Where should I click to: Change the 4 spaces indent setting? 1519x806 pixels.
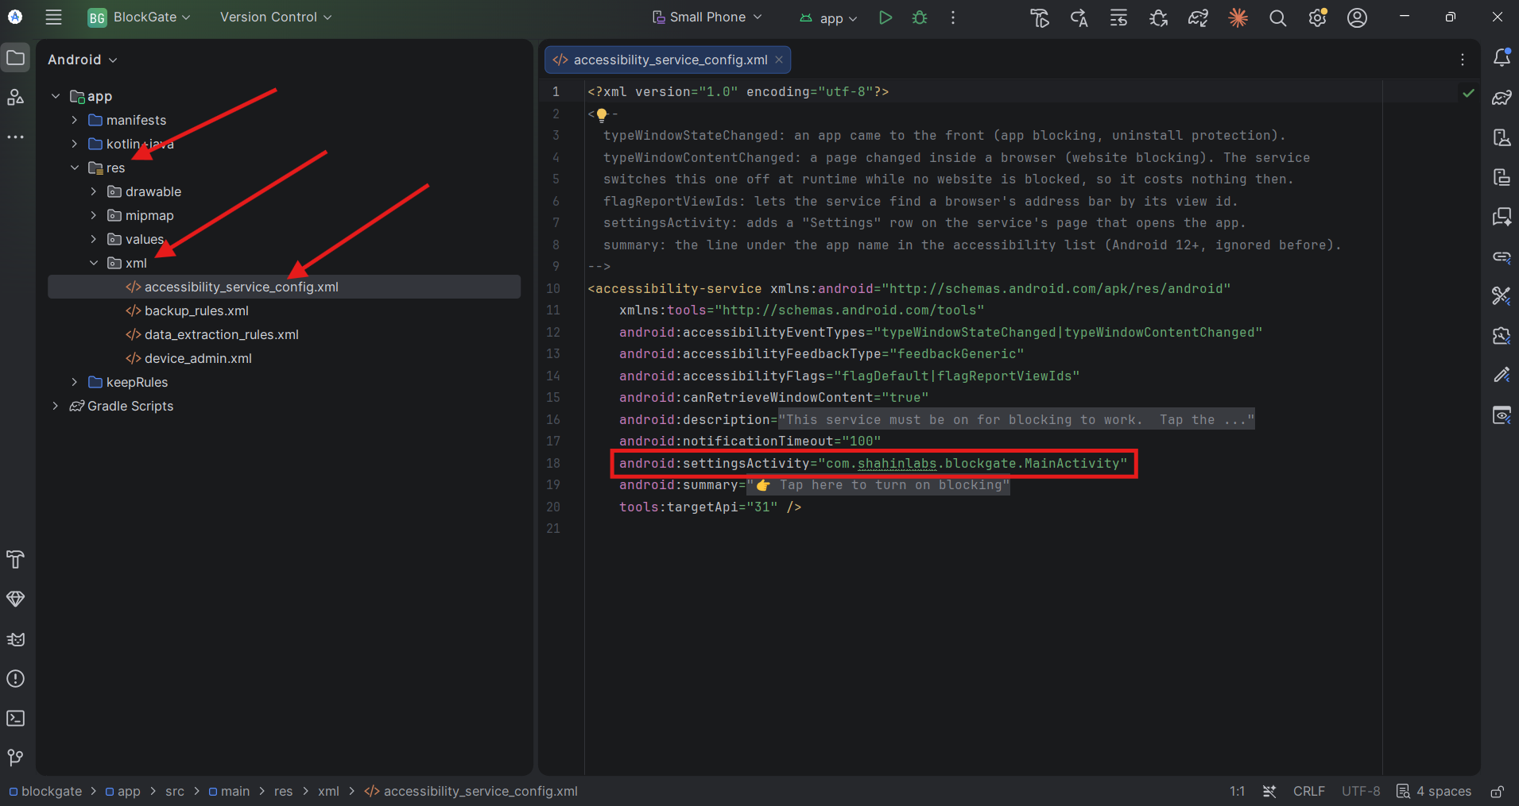point(1435,791)
